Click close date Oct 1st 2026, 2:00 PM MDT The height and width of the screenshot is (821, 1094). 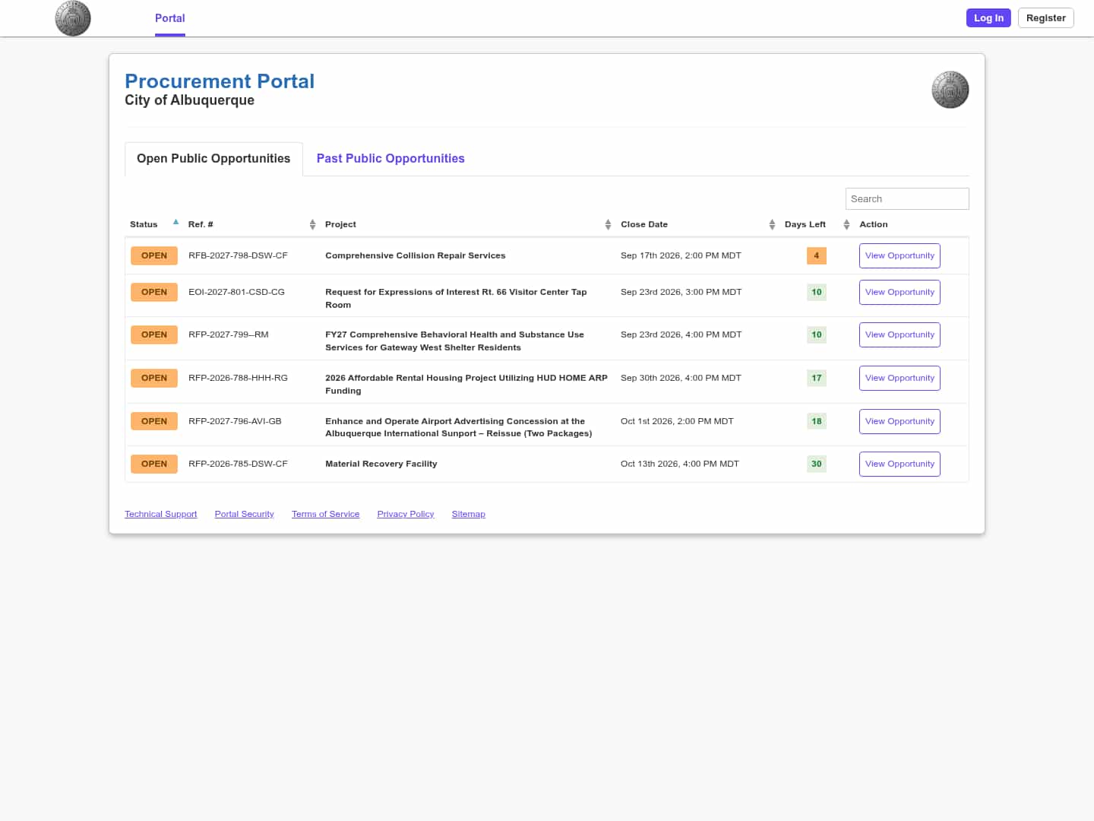[677, 421]
